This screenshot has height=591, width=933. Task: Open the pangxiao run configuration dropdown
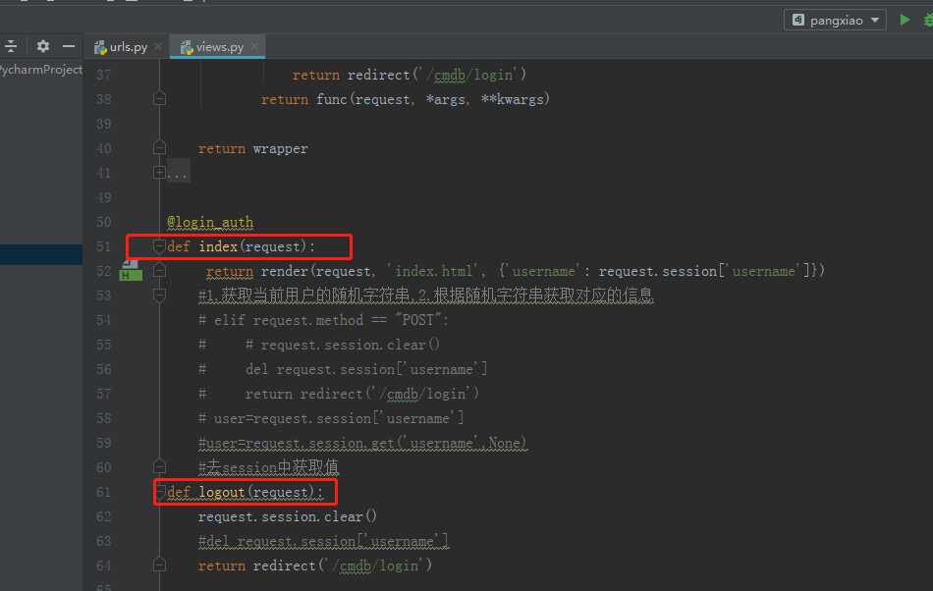pyautogui.click(x=835, y=21)
